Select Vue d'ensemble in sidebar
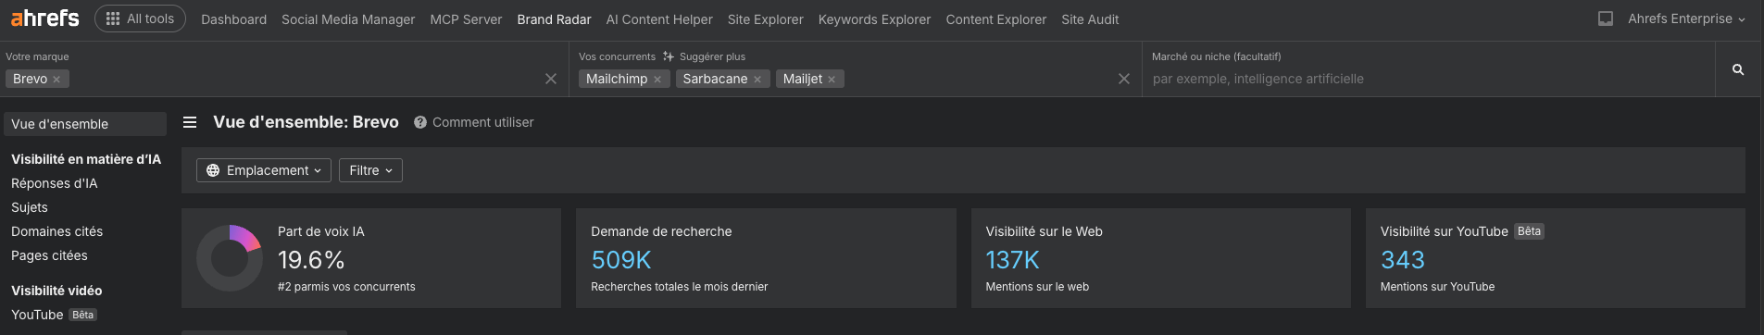Viewport: 1764px width, 335px height. (85, 124)
